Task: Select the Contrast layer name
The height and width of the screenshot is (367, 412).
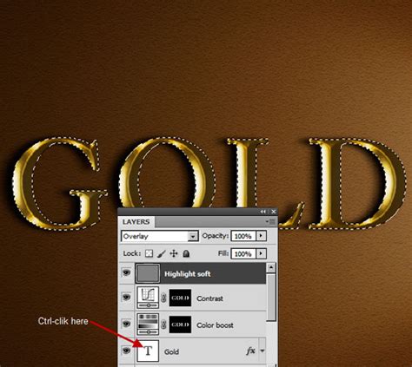Action: click(x=209, y=298)
